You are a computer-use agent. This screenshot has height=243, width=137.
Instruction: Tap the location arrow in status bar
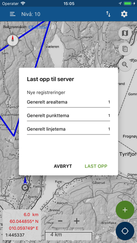[120, 3]
